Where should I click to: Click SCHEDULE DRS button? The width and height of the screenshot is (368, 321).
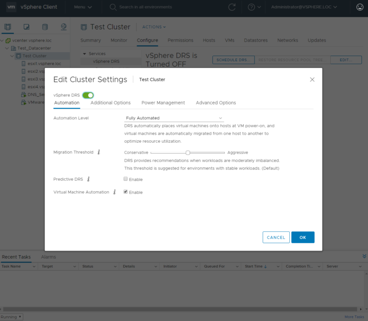pos(233,60)
